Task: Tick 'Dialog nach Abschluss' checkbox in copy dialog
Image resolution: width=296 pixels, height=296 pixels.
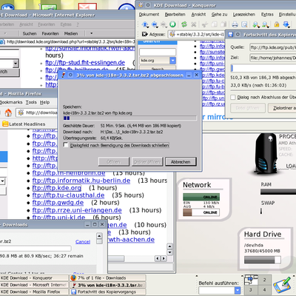Action: [233, 97]
